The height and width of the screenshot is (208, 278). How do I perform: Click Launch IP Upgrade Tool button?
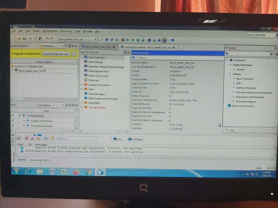point(56,54)
